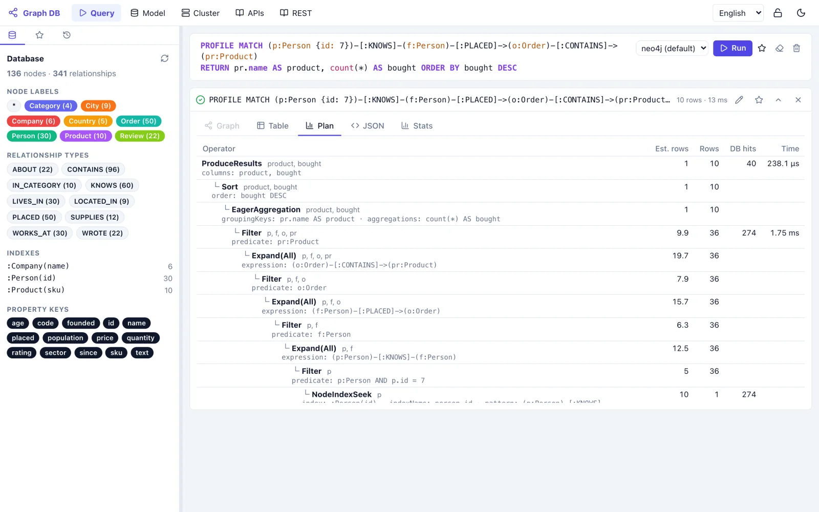The image size is (819, 512).
Task: Select the asterisk all-labels chip
Action: pyautogui.click(x=14, y=105)
